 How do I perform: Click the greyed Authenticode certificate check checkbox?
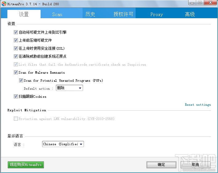16,64
